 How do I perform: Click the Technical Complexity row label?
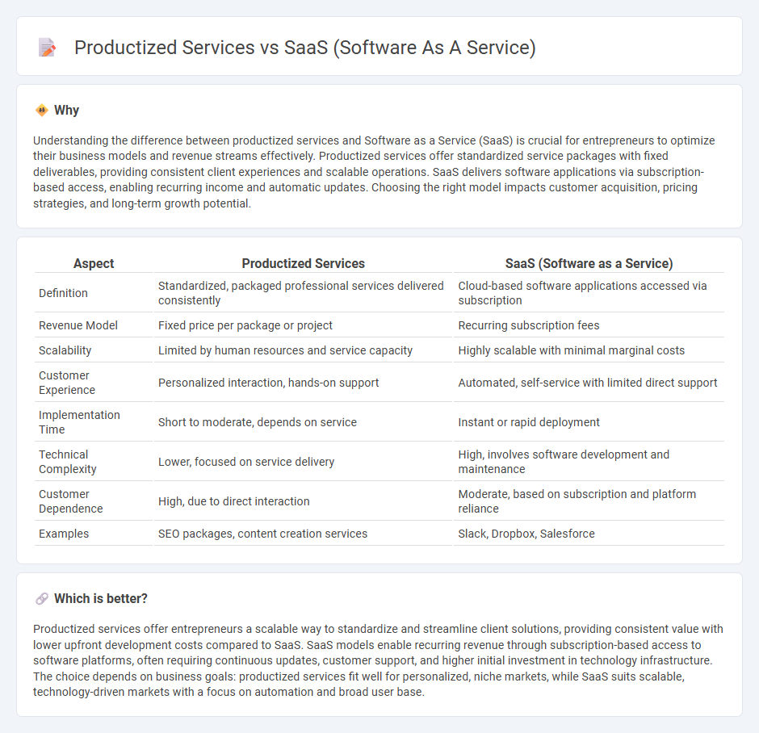(67, 462)
